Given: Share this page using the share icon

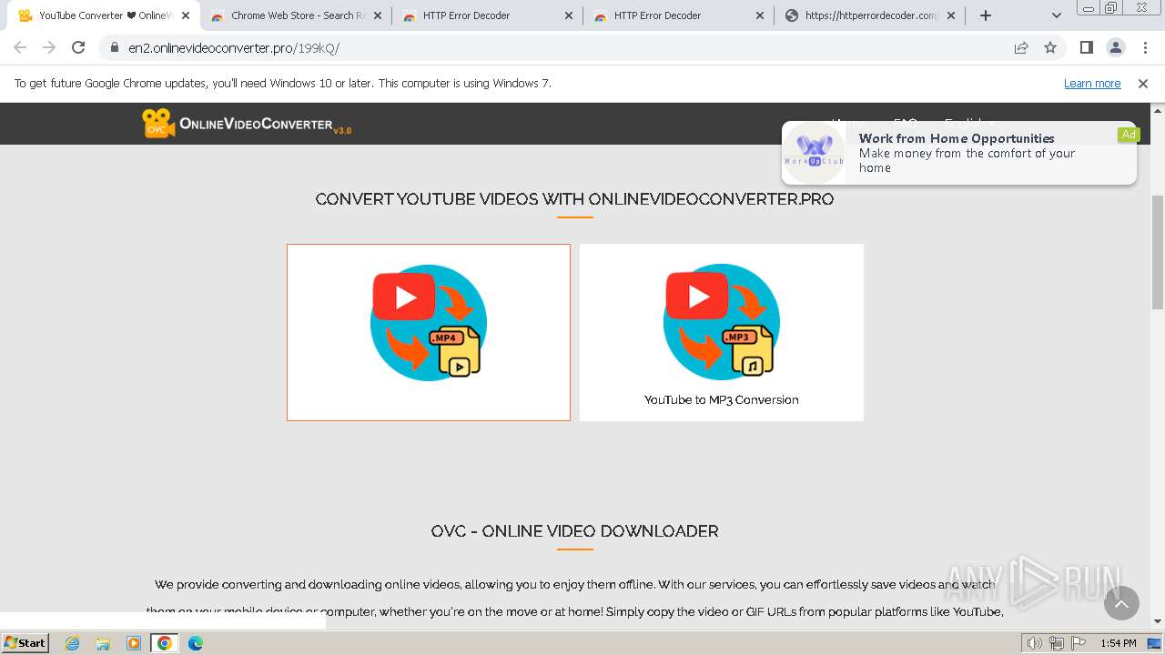Looking at the screenshot, I should click(x=1021, y=47).
